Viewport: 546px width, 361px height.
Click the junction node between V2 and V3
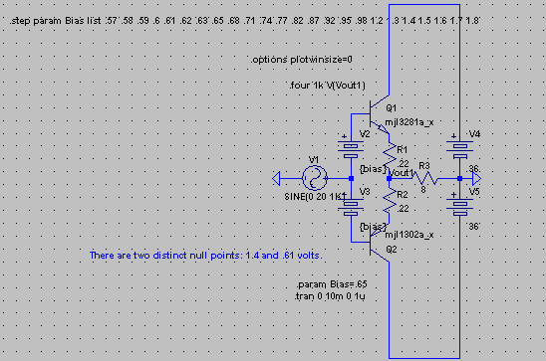click(x=351, y=178)
